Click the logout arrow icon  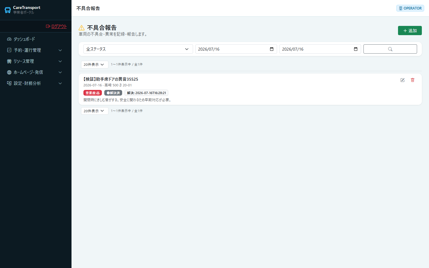click(48, 26)
